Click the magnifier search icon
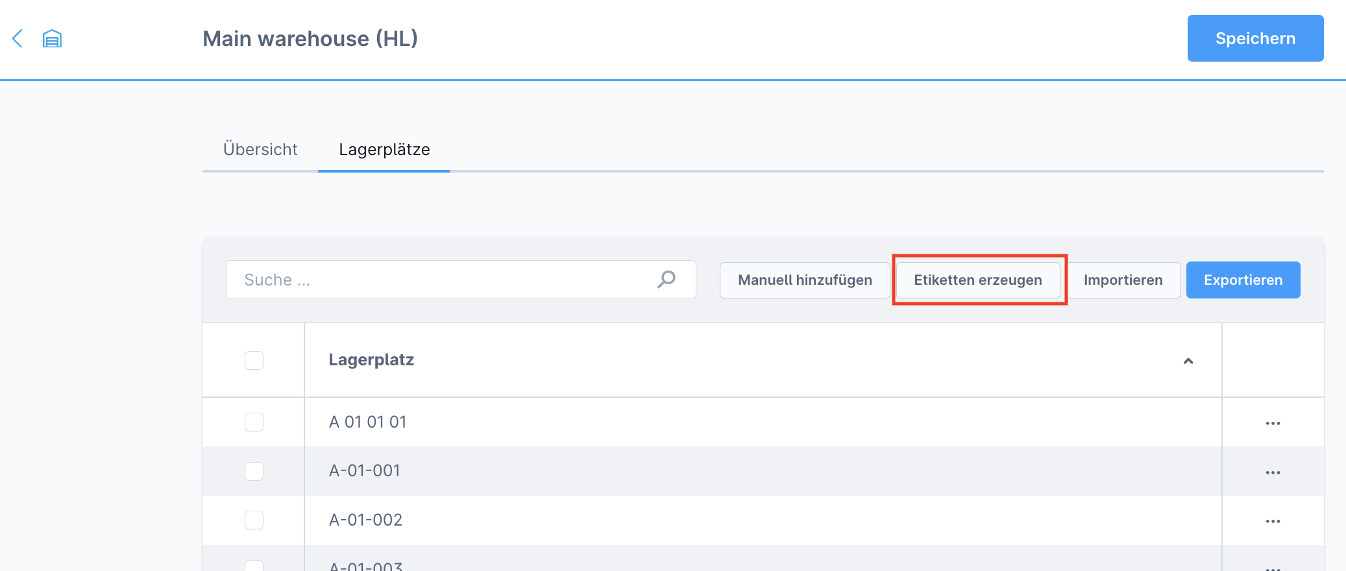 (667, 280)
